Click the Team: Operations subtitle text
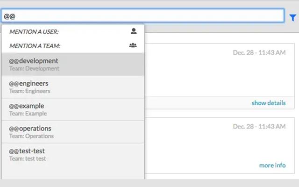 [x=31, y=136]
